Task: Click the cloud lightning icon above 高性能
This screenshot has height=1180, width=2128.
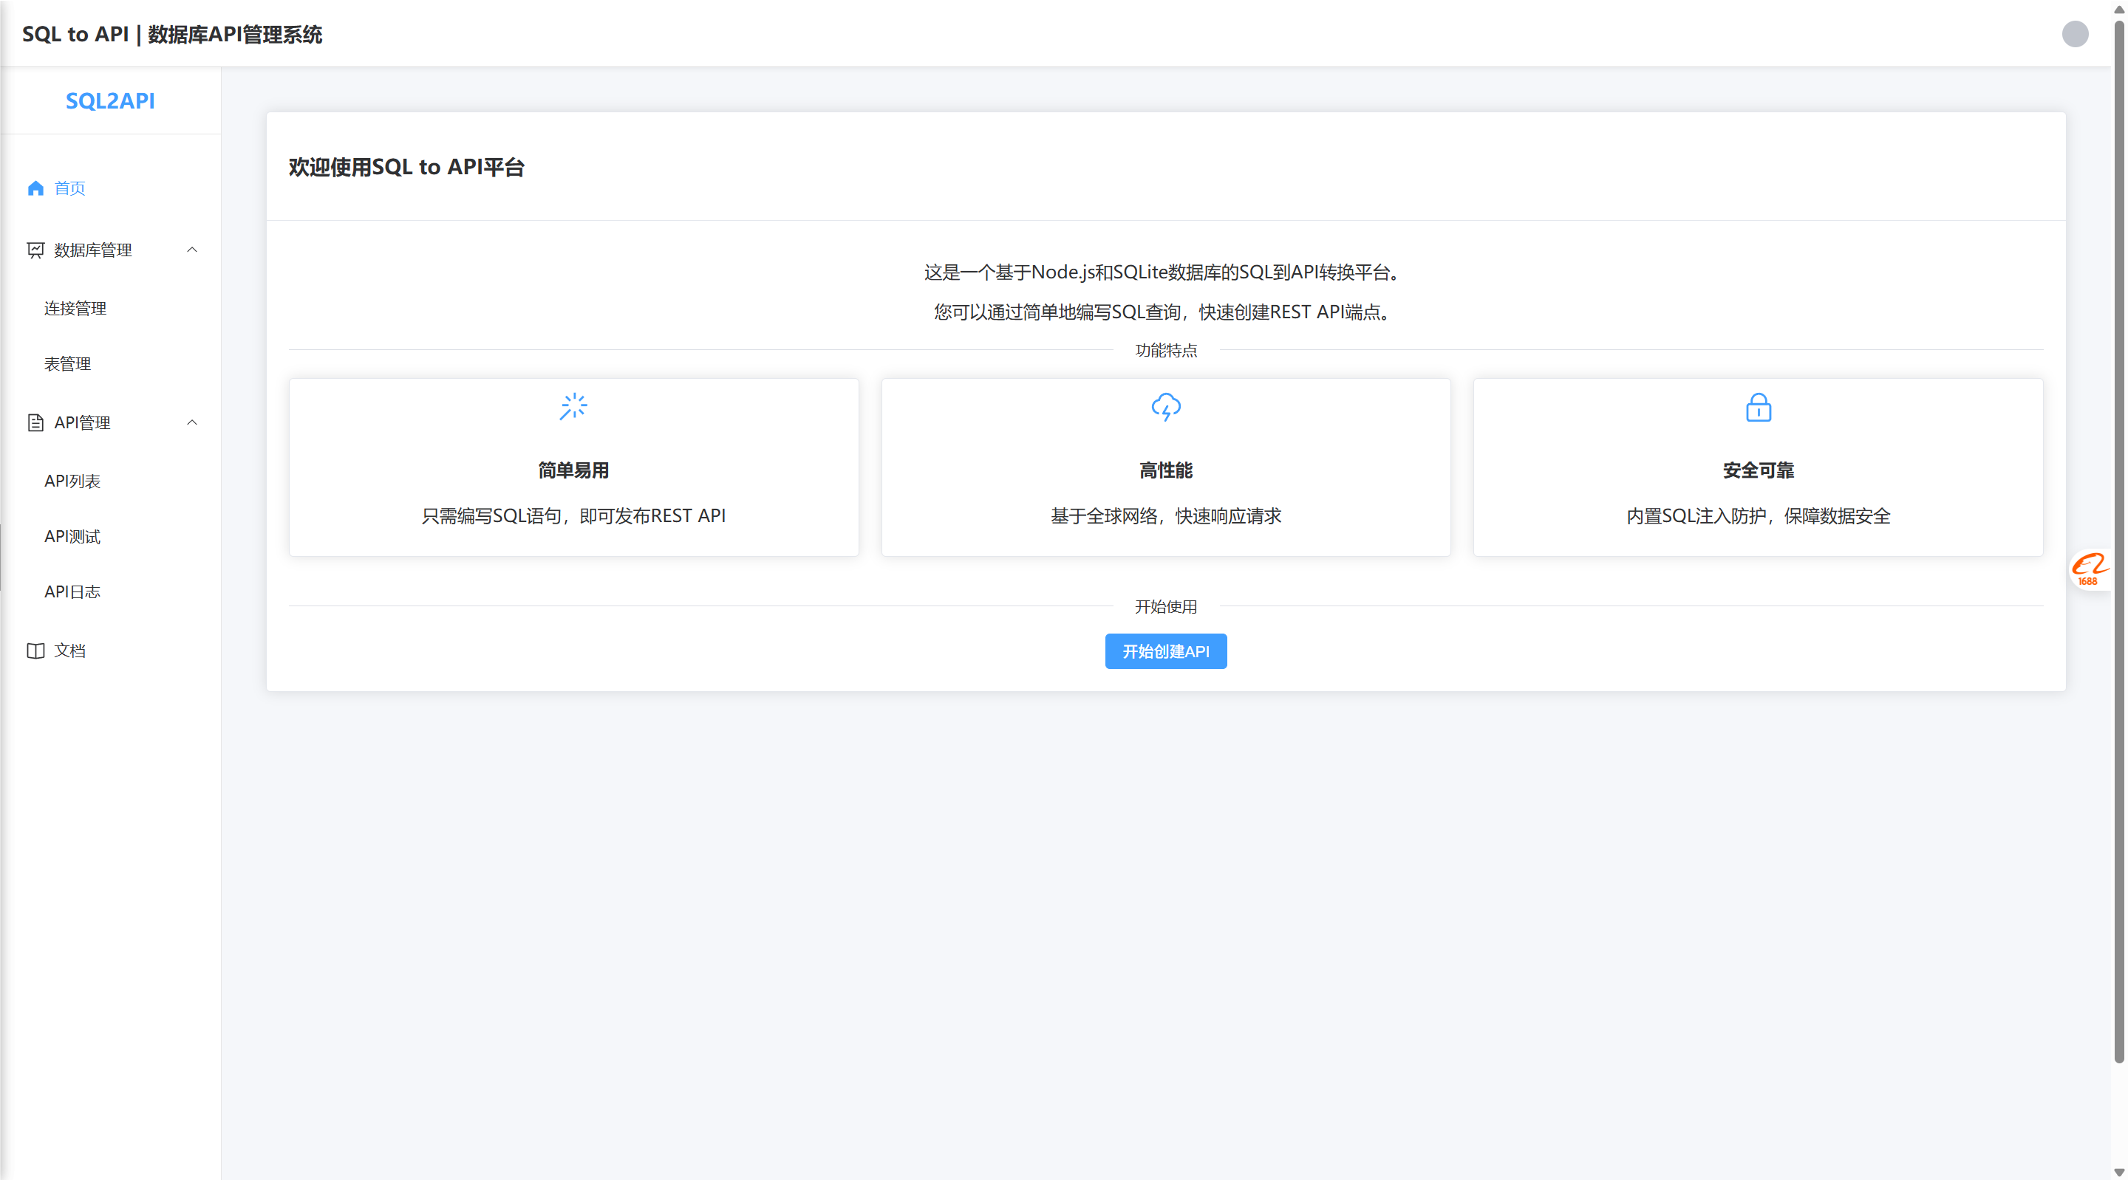Action: pyautogui.click(x=1166, y=407)
